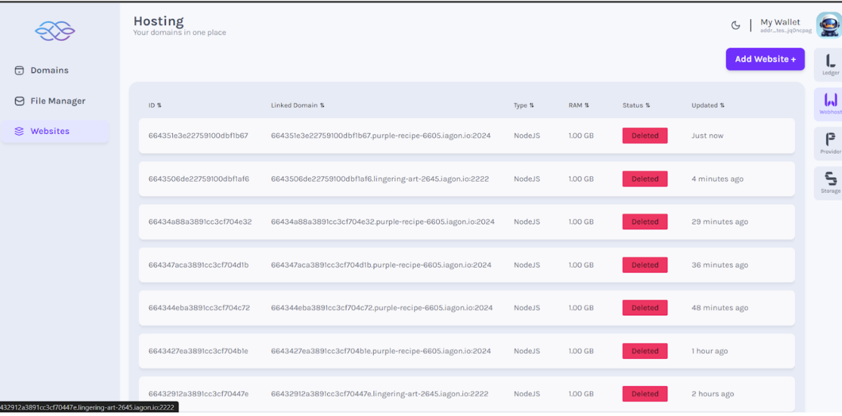
Task: Sort websites by RAM column
Action: (579, 105)
